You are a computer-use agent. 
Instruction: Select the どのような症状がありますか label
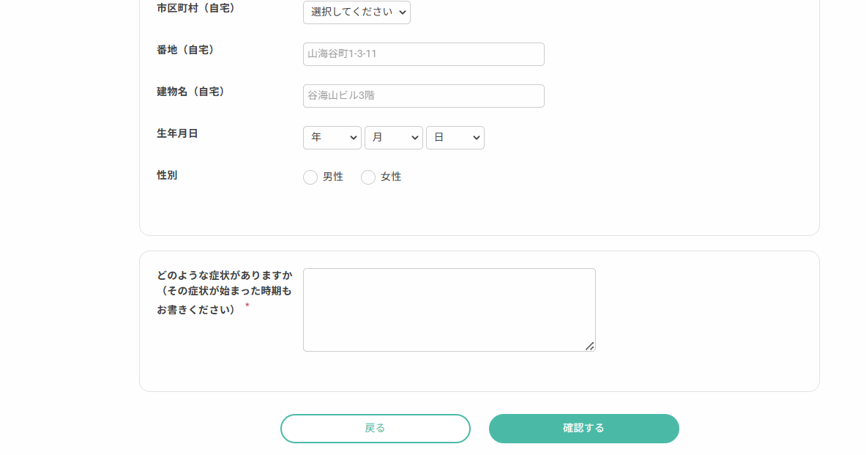(224, 292)
